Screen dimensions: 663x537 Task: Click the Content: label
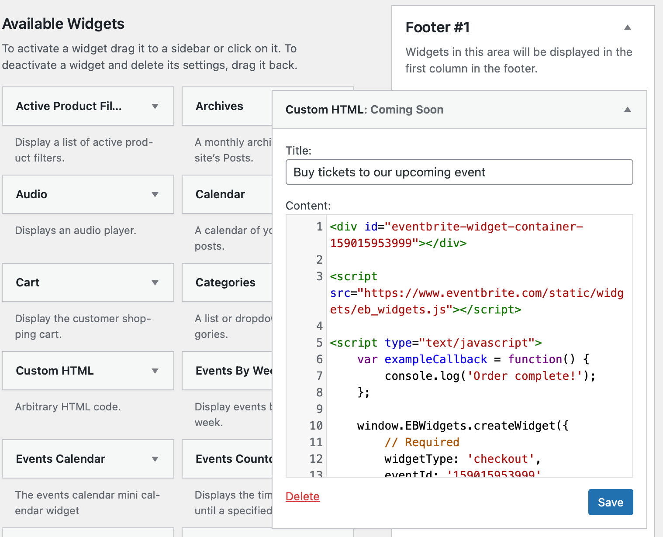coord(308,206)
